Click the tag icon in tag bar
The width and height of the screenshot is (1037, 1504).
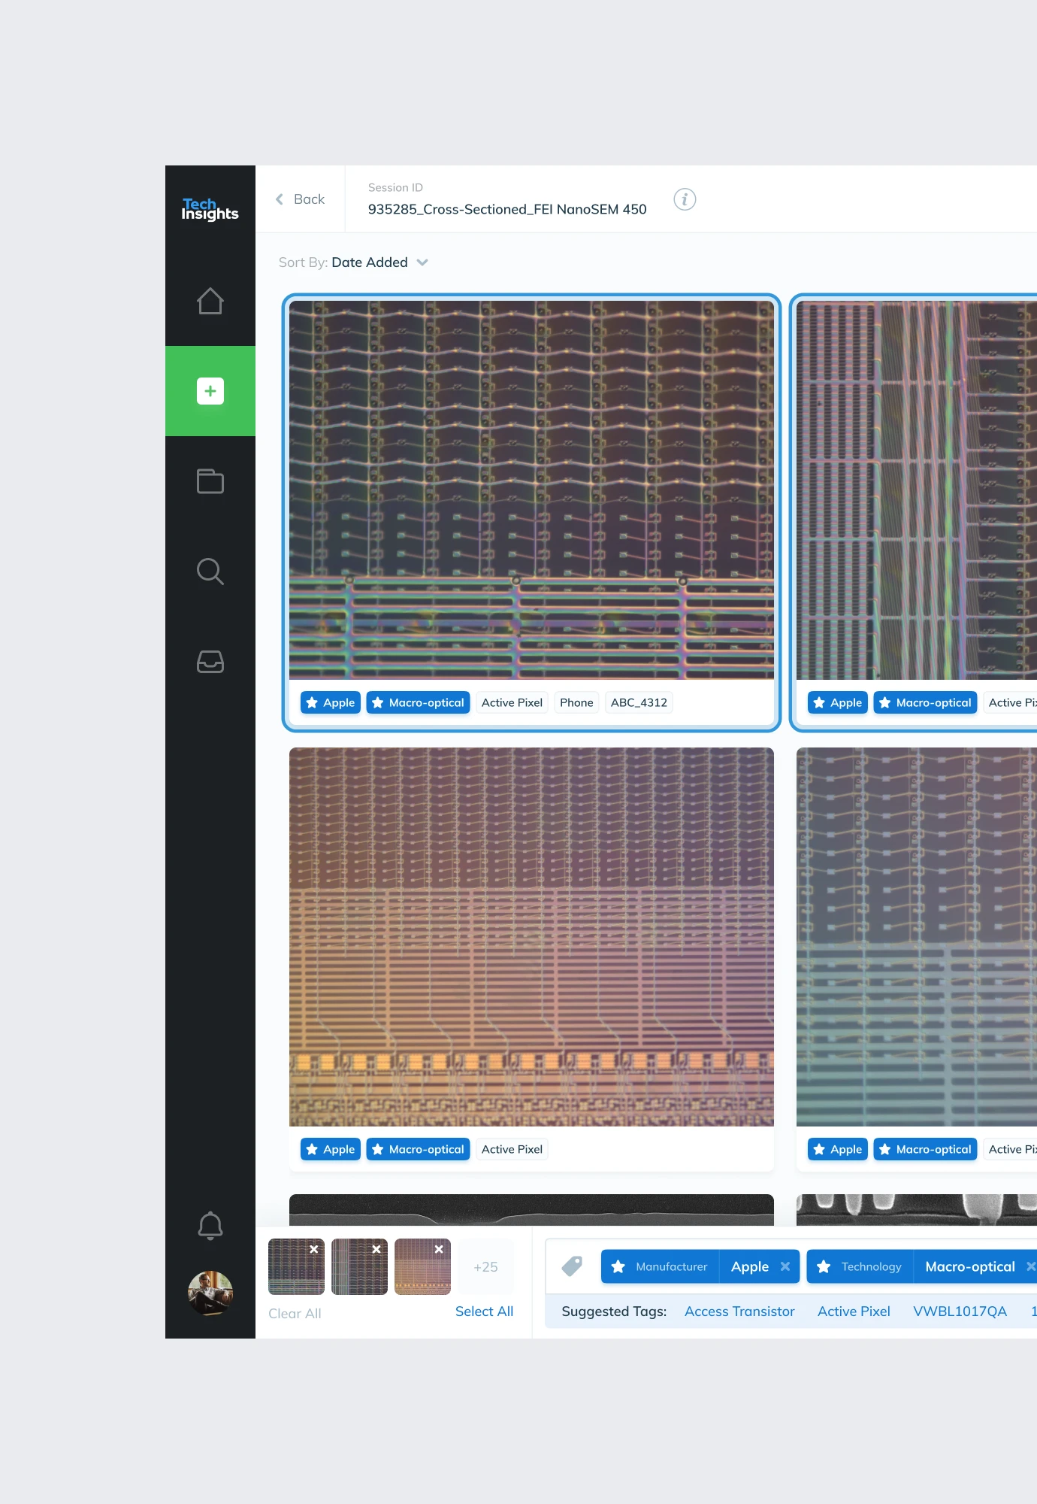[572, 1266]
